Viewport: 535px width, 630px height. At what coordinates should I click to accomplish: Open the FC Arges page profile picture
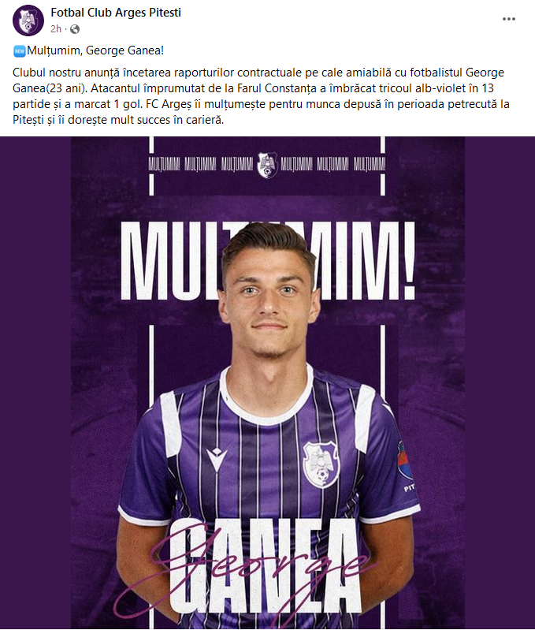coord(28,20)
